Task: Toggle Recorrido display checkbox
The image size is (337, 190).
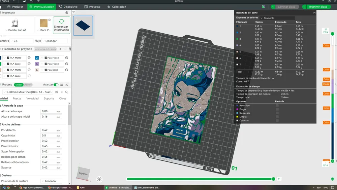Action: [x=277, y=106]
